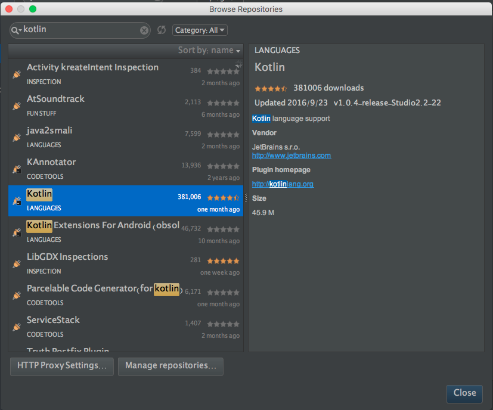493x410 pixels.
Task: Select the LibGDX Inspections plugin title
Action: (x=67, y=257)
